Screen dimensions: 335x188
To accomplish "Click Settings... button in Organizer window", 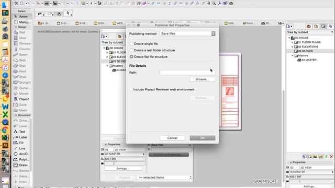I will click(123, 169).
